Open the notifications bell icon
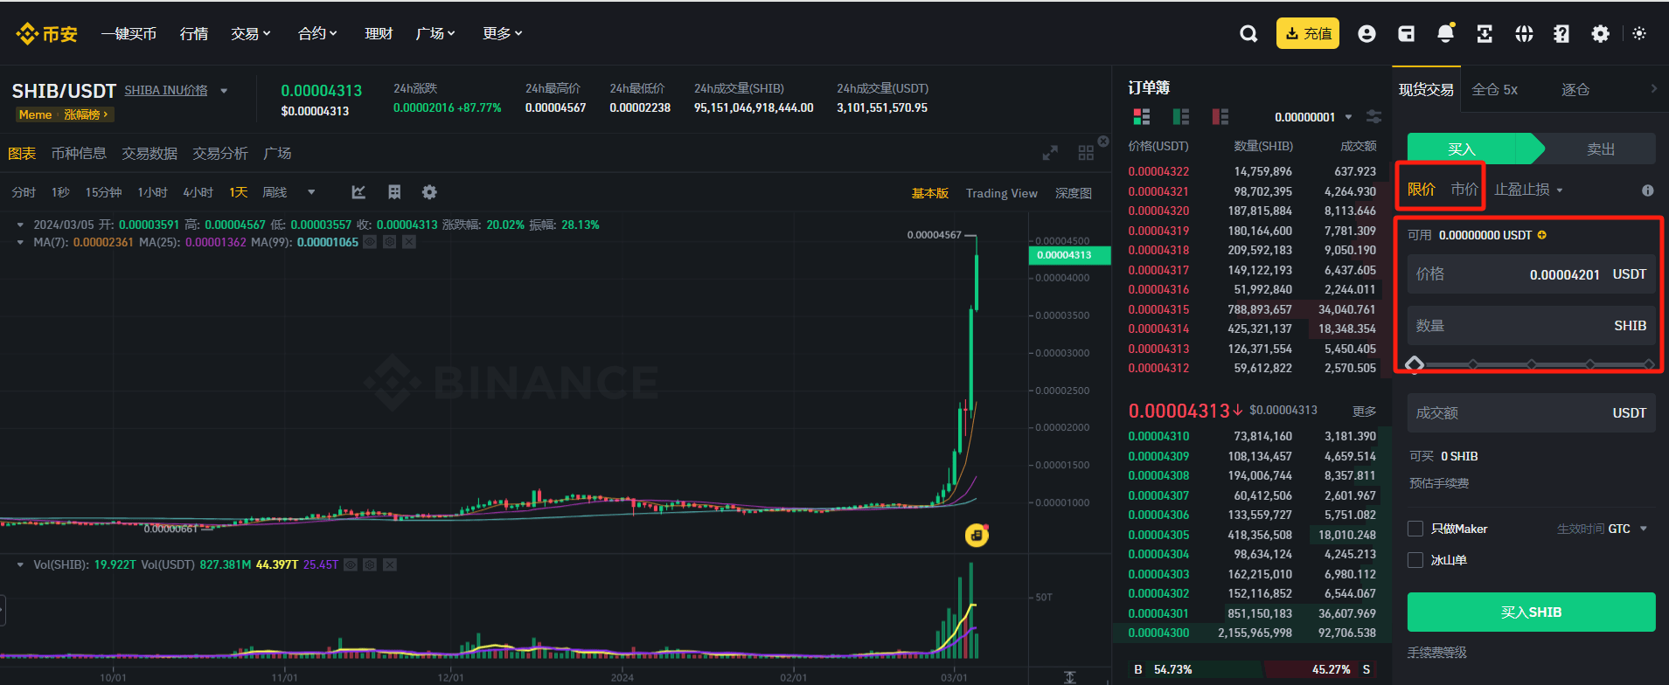Viewport: 1669px width, 685px height. (1445, 33)
